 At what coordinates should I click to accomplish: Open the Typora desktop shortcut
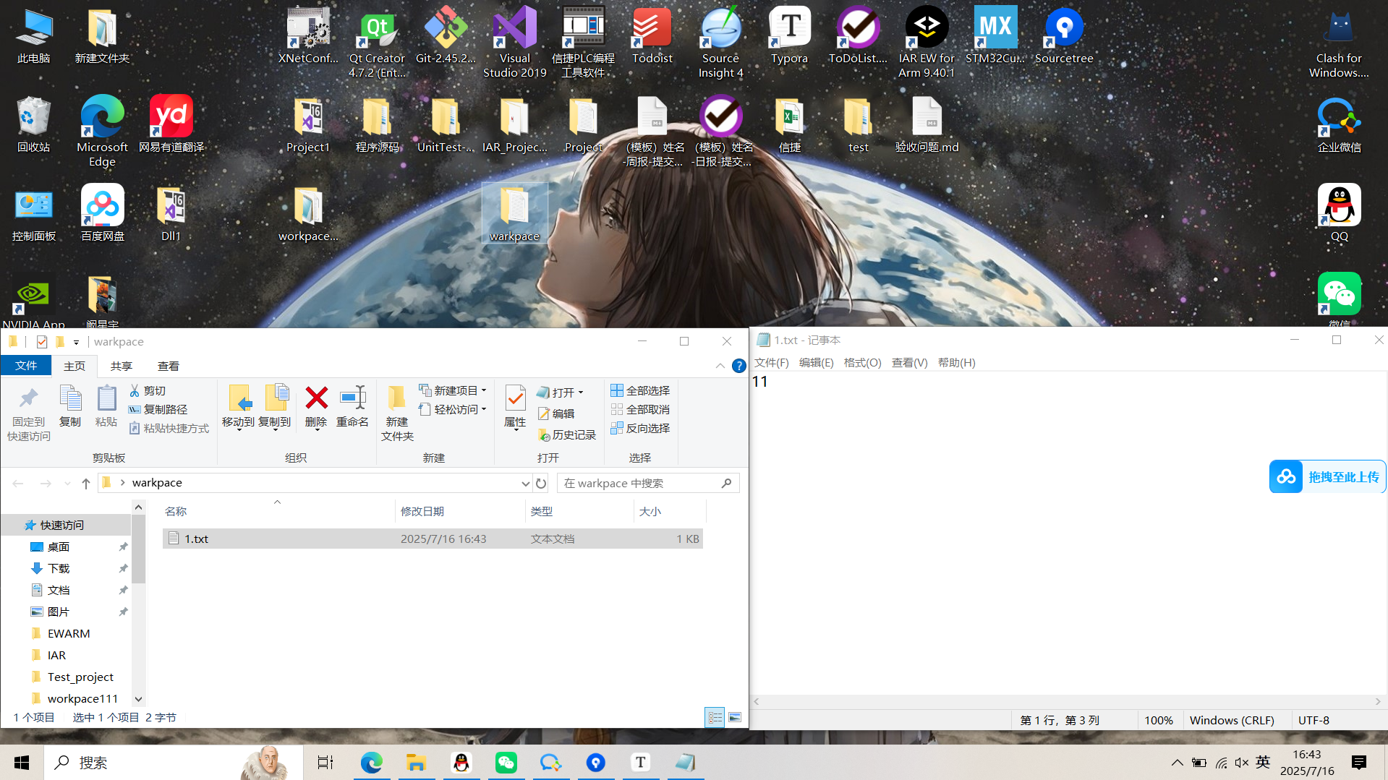[x=789, y=36]
